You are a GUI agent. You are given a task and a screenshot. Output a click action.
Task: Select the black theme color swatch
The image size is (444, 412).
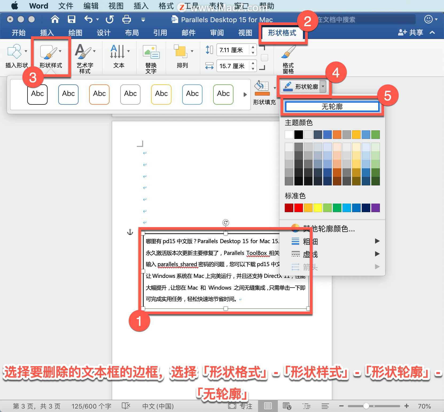(x=299, y=134)
